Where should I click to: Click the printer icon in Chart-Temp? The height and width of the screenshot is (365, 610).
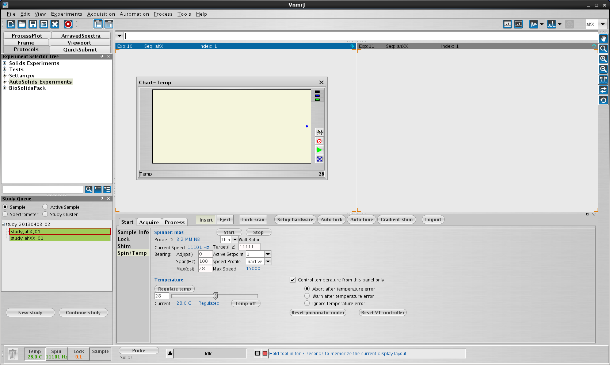[x=319, y=132]
